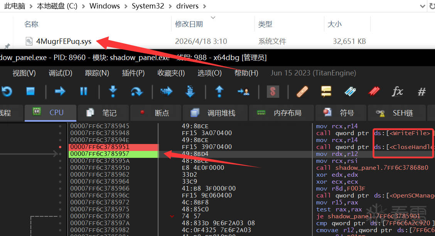Toggle breakpoint dot at address 00007FF6C3785951
Viewport: 435px width, 236px height.
[60, 147]
